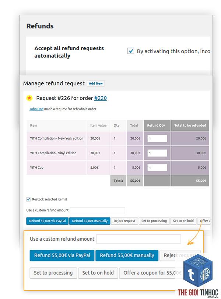This screenshot has width=221, height=299.
Task: Click the star icon beside Request #226
Action: [29, 98]
